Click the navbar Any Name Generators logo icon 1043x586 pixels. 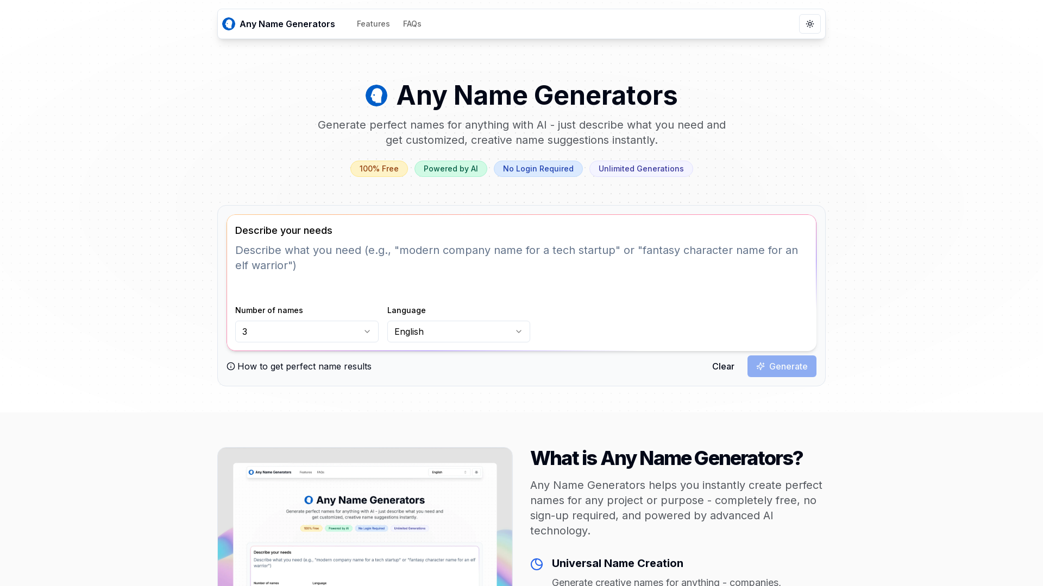click(x=229, y=24)
